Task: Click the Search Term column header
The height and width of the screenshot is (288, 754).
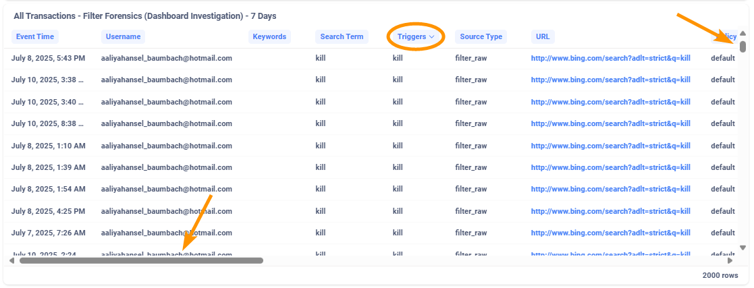Action: (x=342, y=36)
